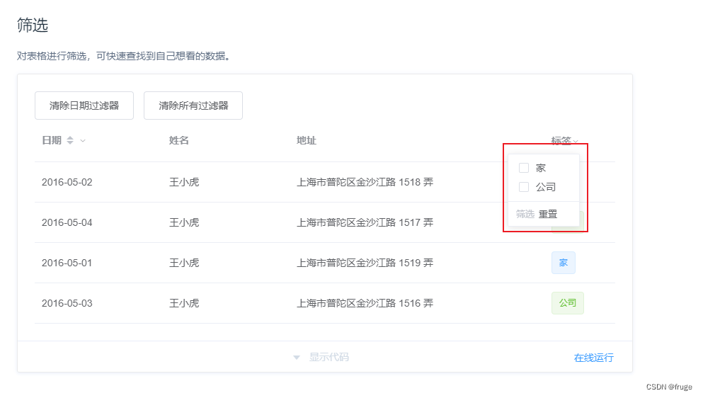
Task: Click the date cell 2016-05-02
Action: click(x=67, y=182)
